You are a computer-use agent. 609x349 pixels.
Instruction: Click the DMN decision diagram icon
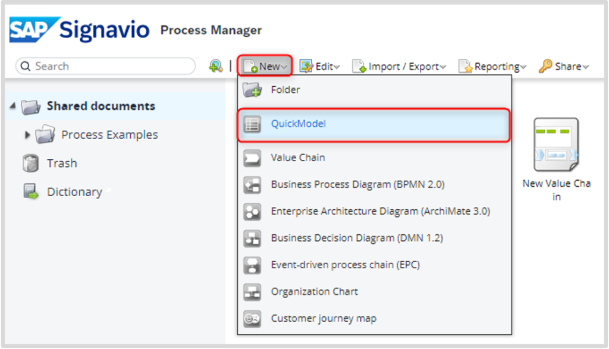pos(252,238)
